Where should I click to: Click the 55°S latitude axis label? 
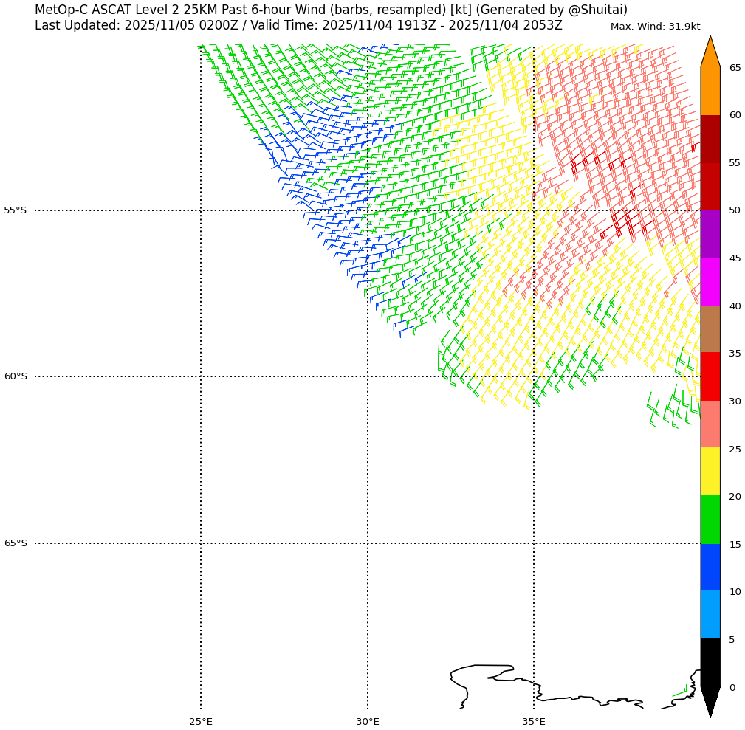[16, 210]
